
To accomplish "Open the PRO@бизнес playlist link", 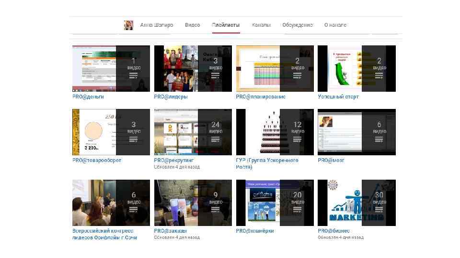I will pos(333,231).
